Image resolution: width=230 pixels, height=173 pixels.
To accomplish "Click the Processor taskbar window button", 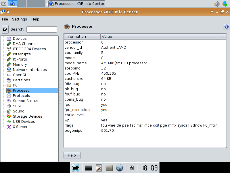I will (x=77, y=4).
